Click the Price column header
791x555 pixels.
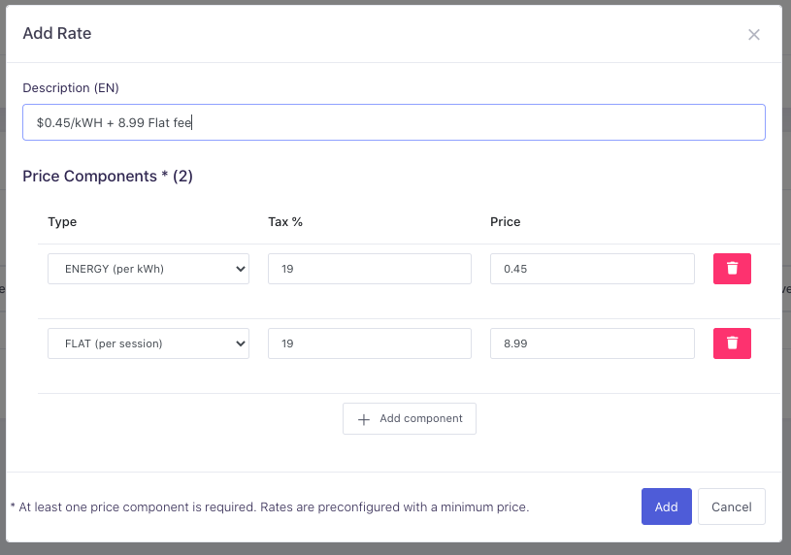point(505,222)
